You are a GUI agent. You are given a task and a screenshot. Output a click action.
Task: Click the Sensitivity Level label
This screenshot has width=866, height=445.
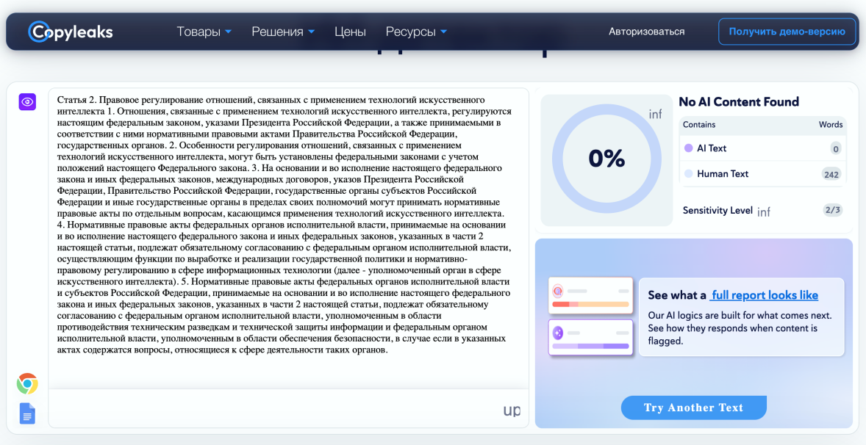pyautogui.click(x=718, y=210)
